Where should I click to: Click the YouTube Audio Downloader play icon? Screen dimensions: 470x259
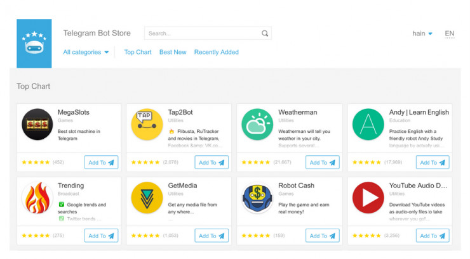pos(368,198)
